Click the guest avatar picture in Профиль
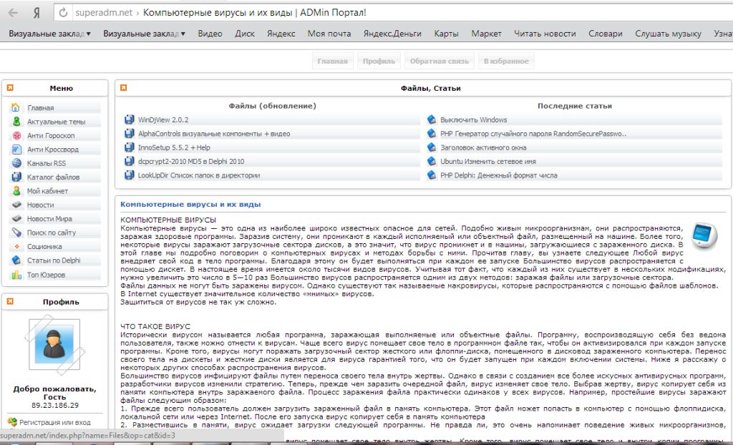 point(54,345)
